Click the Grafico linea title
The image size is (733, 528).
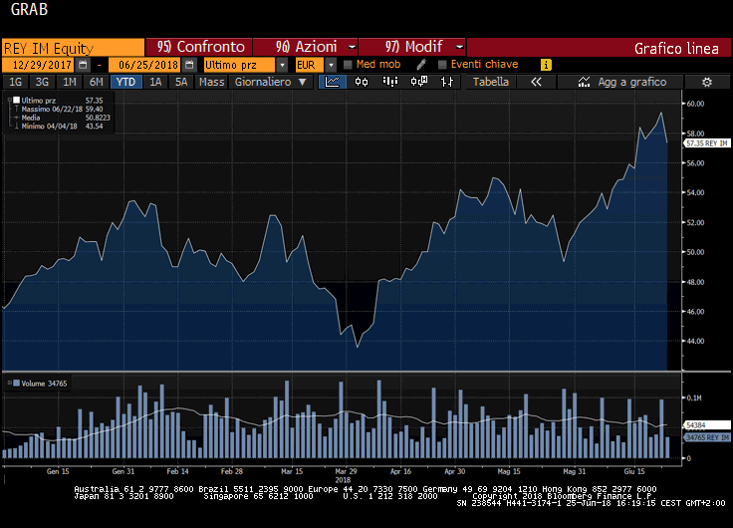[x=676, y=48]
